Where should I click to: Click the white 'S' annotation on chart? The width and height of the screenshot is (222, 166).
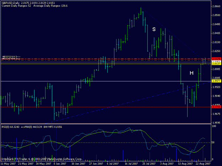[x=154, y=29]
